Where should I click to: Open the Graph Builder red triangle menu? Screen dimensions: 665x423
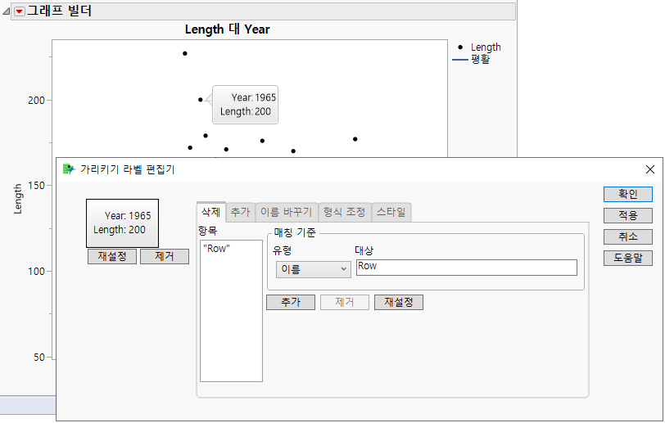point(20,11)
